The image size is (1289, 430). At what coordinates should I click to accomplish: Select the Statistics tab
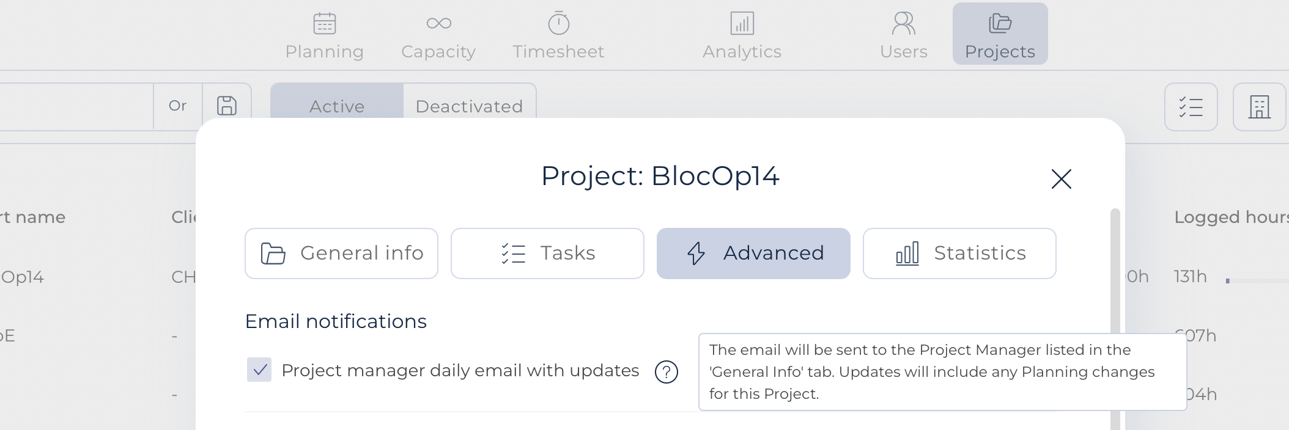959,253
